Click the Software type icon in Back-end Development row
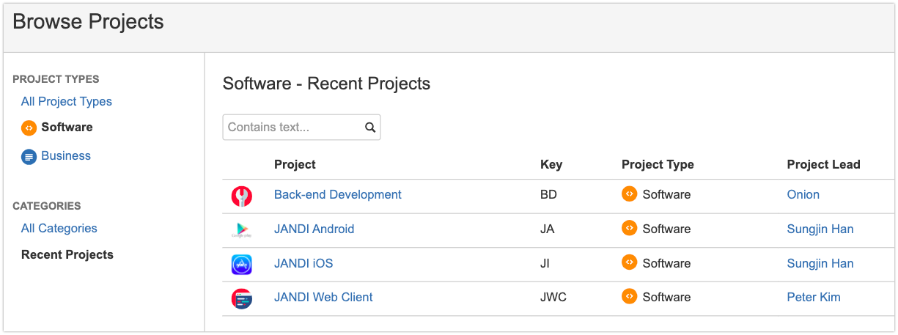This screenshot has height=335, width=898. pos(629,194)
